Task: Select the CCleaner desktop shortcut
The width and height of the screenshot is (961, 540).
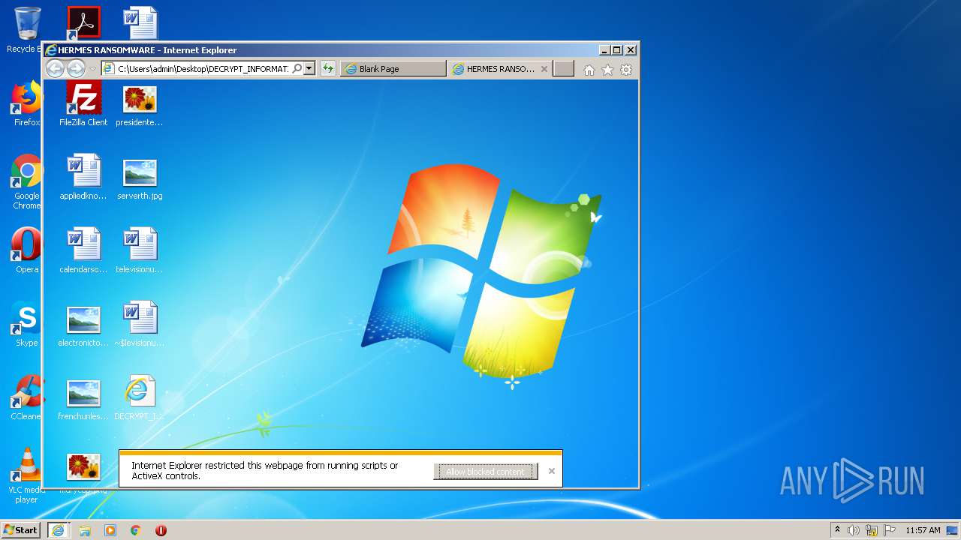Action: pyautogui.click(x=26, y=397)
